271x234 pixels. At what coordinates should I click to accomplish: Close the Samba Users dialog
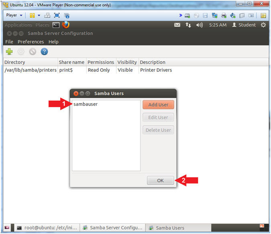tap(76, 94)
